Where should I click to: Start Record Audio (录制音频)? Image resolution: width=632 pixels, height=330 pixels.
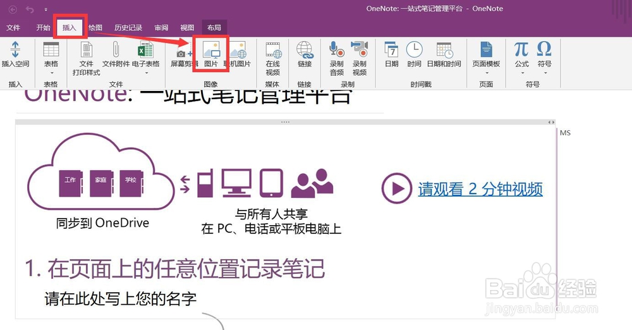pyautogui.click(x=337, y=59)
